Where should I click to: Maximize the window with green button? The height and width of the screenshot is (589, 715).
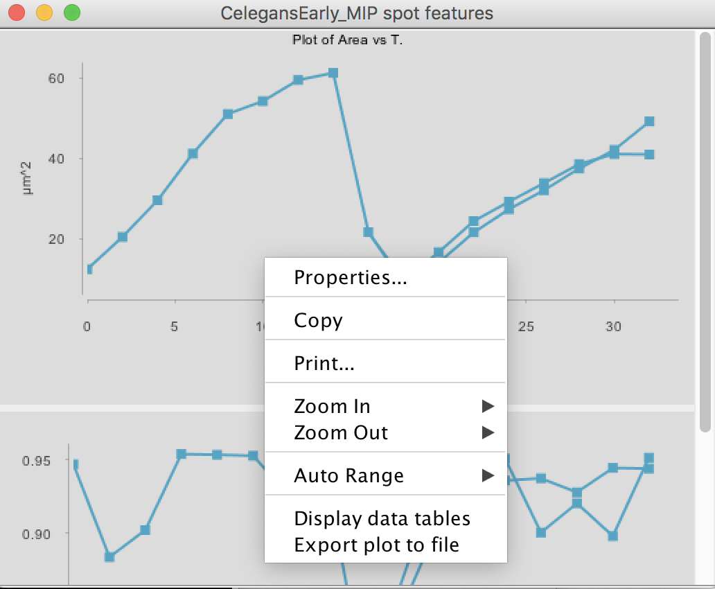tap(72, 12)
